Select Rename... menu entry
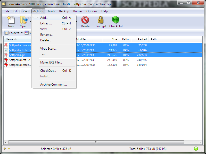The height and width of the screenshot is (154, 206). point(54,34)
